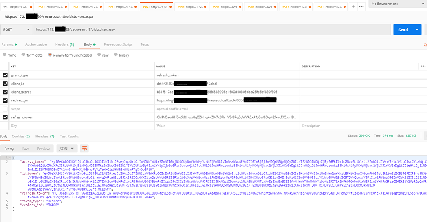Switch to the OPT request tab
This screenshot has height=222, width=427.
coord(17,7)
